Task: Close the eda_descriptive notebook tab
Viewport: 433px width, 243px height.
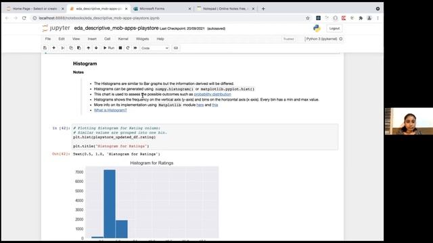Action: coord(127,9)
